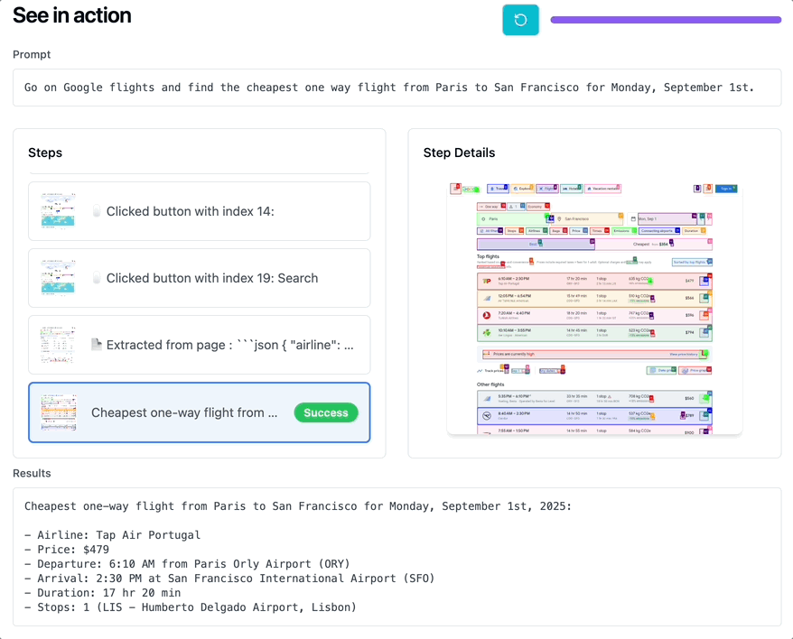Click the 'All filters' button
Screen dimensions: 793x639
[x=490, y=231]
